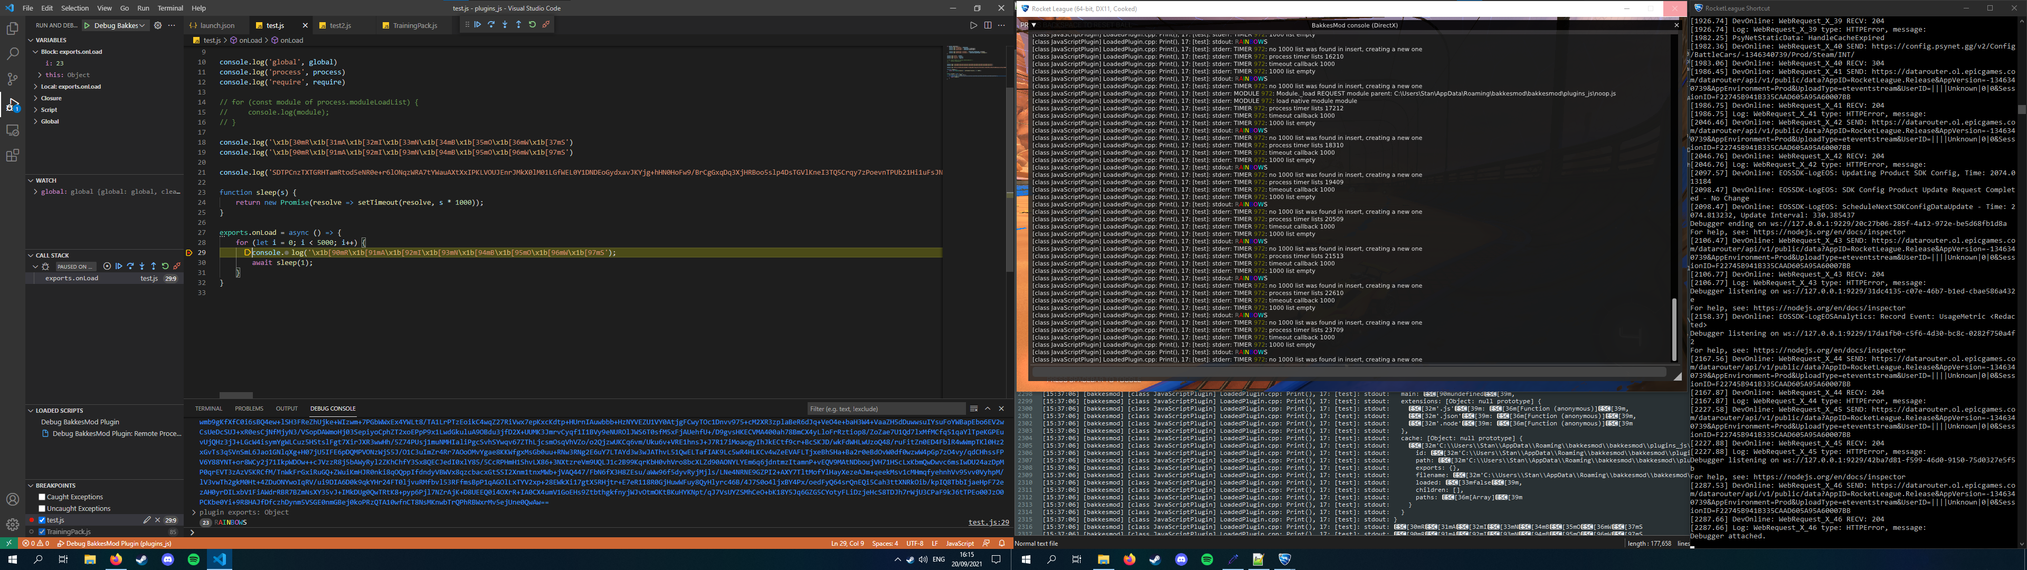The image size is (2027, 570).
Task: Click the Step Over debug icon
Action: point(491,25)
